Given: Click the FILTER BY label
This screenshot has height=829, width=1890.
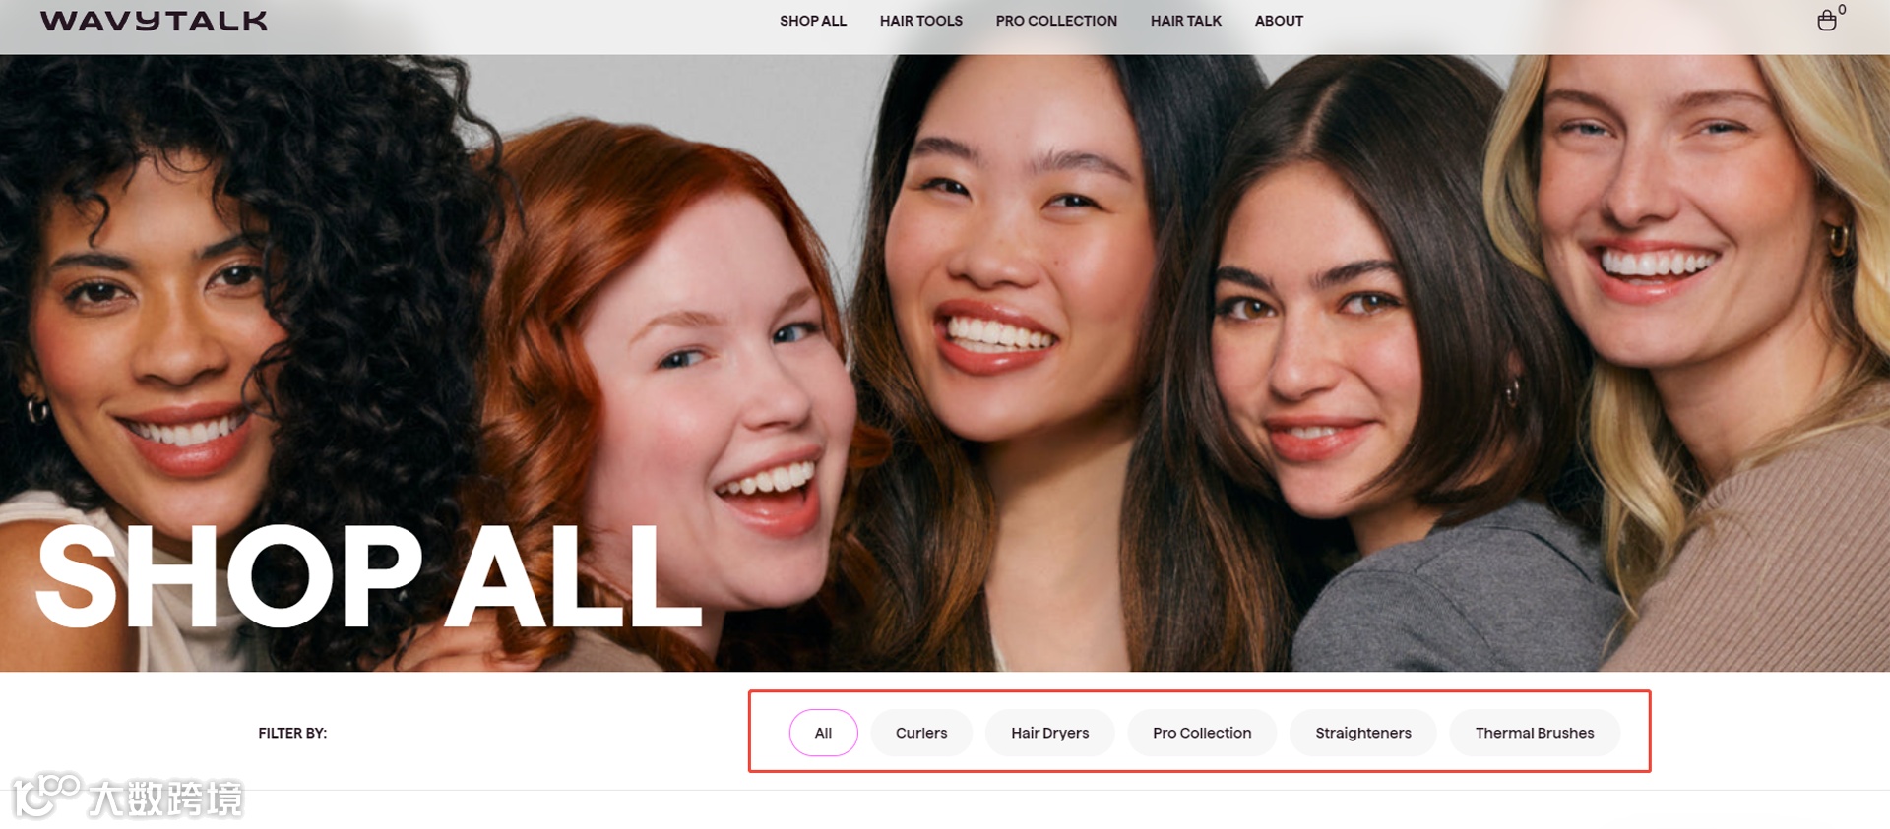Looking at the screenshot, I should point(292,733).
